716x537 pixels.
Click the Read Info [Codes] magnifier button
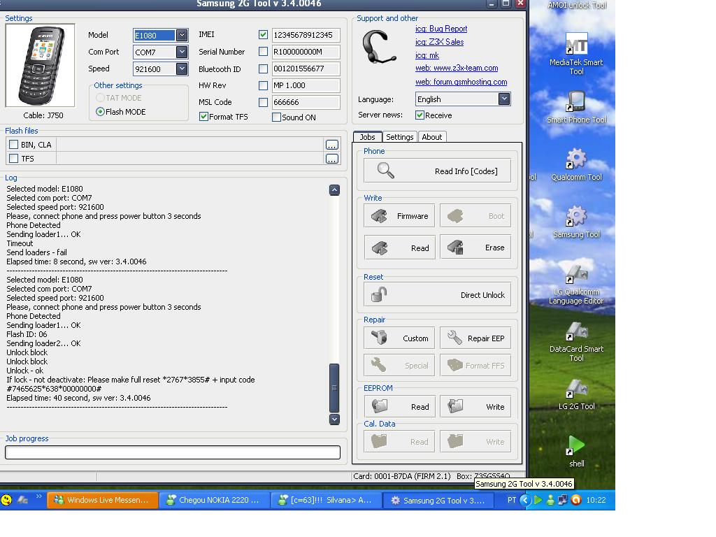coord(437,171)
